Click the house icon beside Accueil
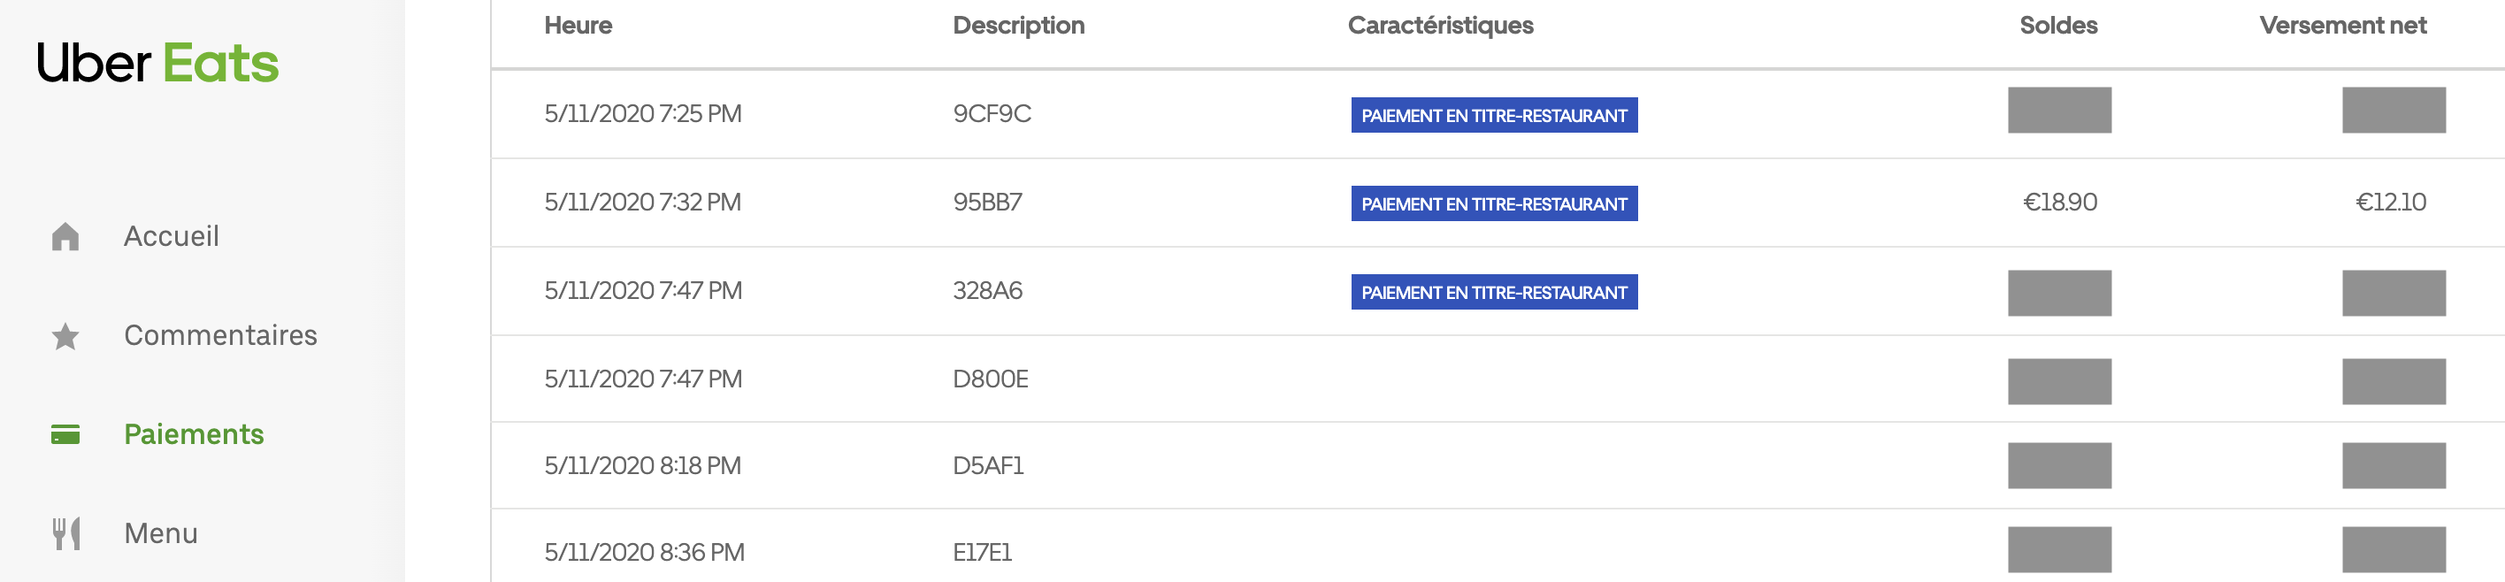 pos(65,235)
